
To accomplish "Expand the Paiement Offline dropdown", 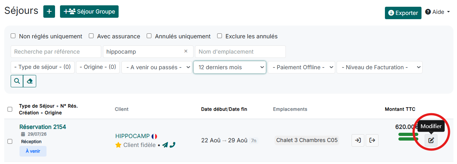I will pyautogui.click(x=301, y=67).
